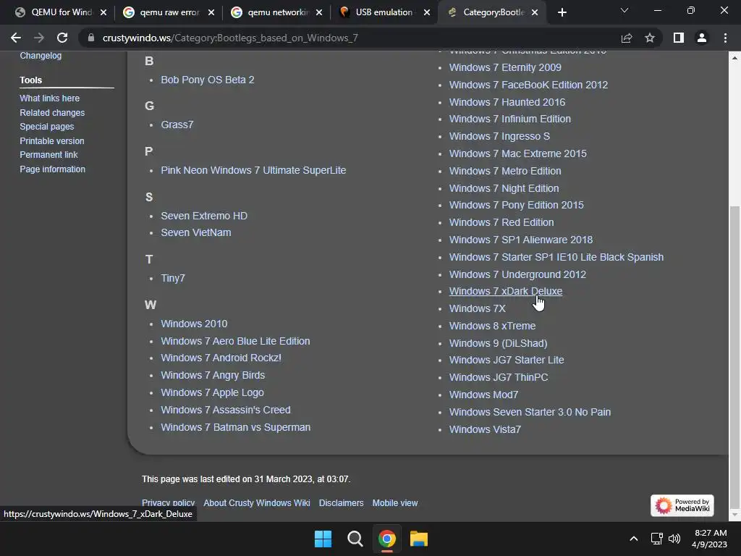Show hidden system tray icons

point(634,539)
